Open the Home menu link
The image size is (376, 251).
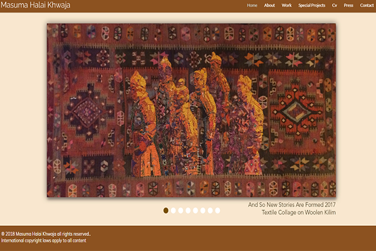(x=252, y=5)
